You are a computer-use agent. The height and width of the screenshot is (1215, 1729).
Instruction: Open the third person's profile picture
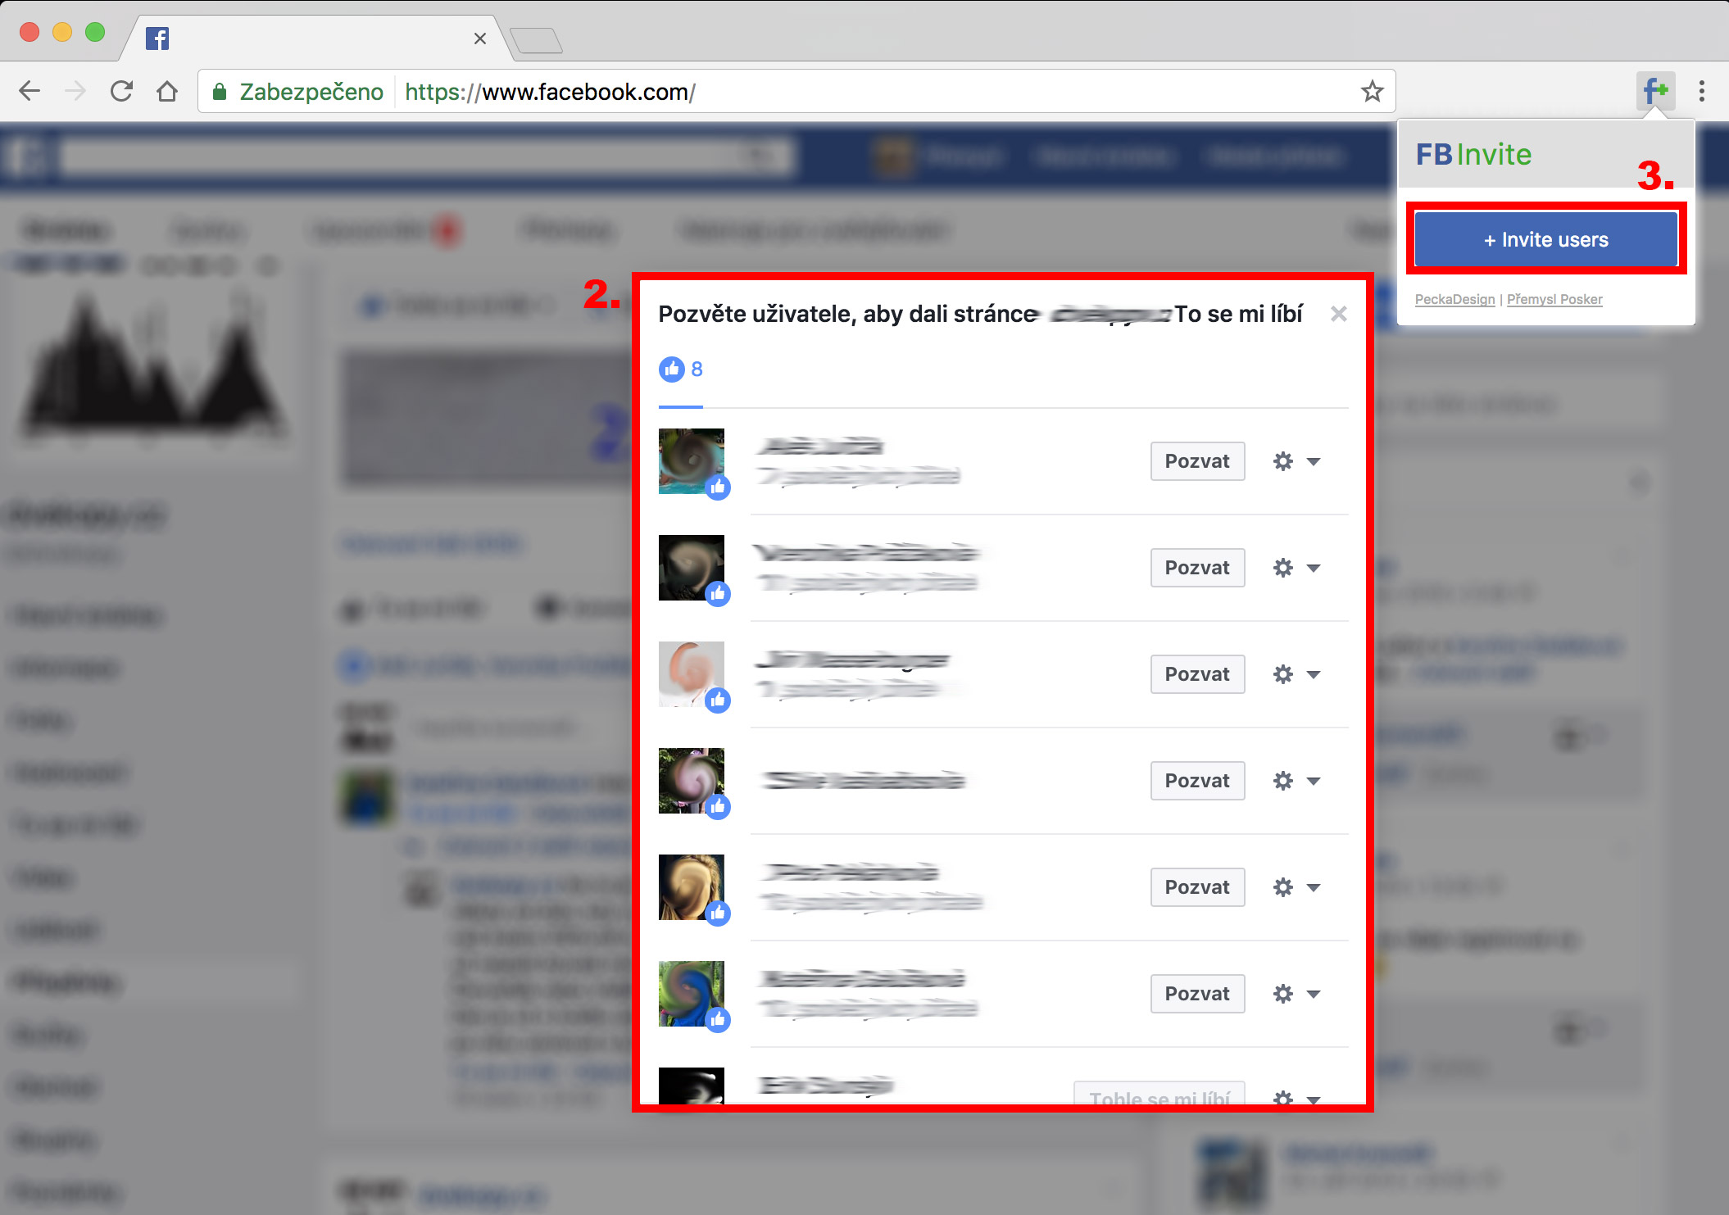692,674
